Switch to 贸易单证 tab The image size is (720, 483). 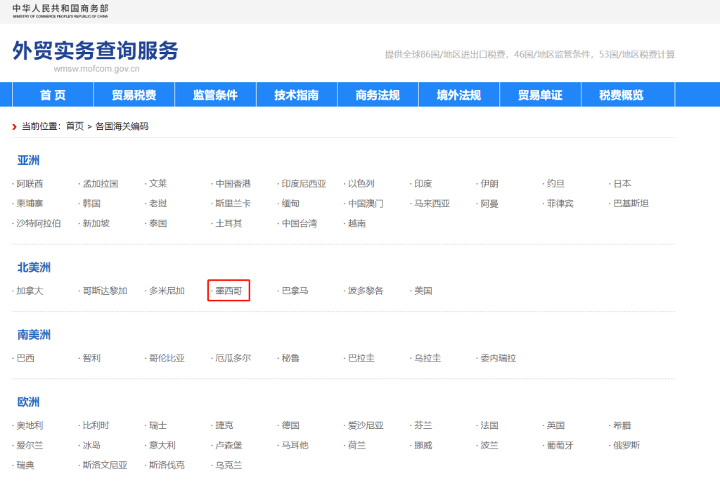tap(540, 94)
